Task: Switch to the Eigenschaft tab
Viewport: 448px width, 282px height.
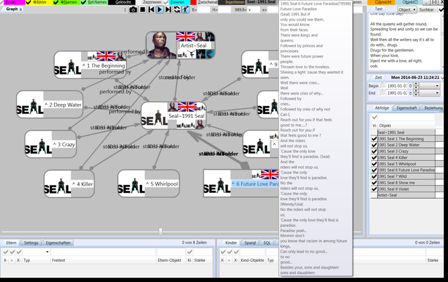Action: (x=406, y=108)
